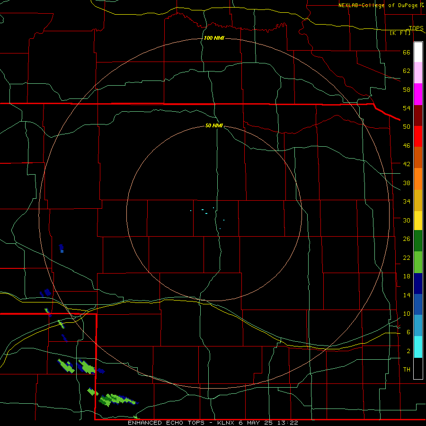The width and height of the screenshot is (426, 426).
Task: Select the 13:22 timestamp in the caption
Action: 288,423
